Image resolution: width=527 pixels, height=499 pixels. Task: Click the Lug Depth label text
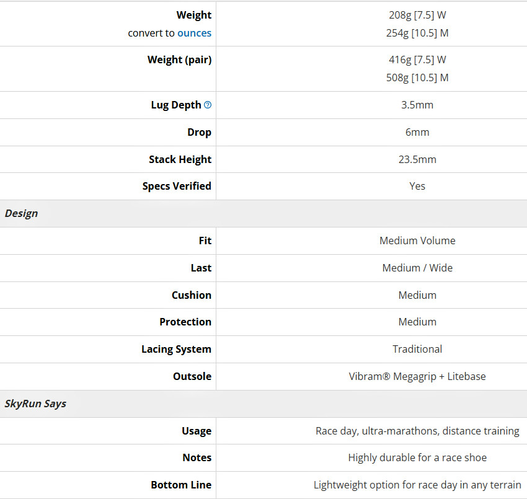point(176,105)
